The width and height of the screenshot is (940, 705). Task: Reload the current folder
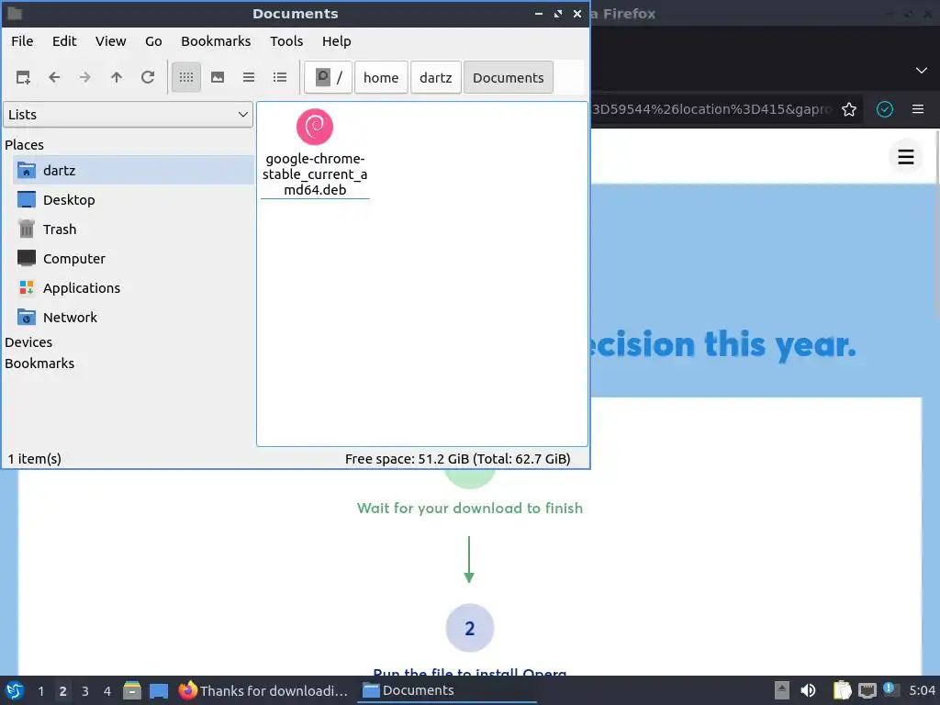point(148,77)
